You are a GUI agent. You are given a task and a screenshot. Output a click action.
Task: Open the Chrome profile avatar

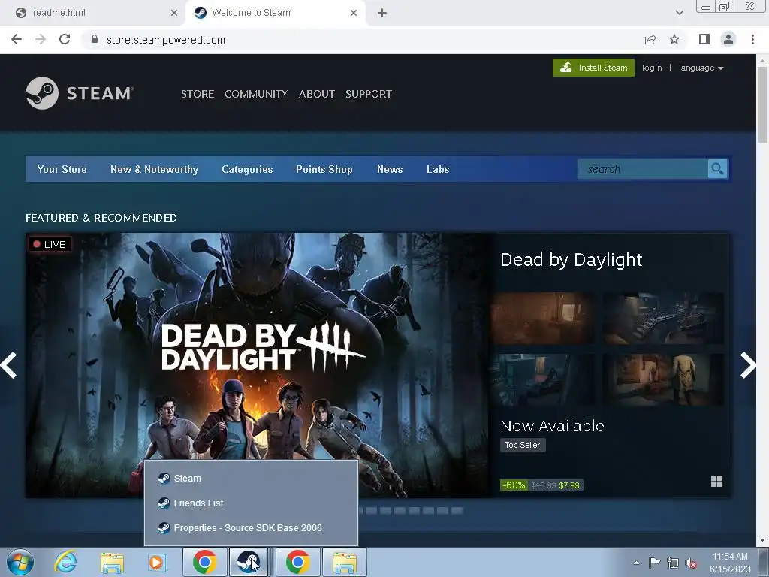click(x=728, y=39)
